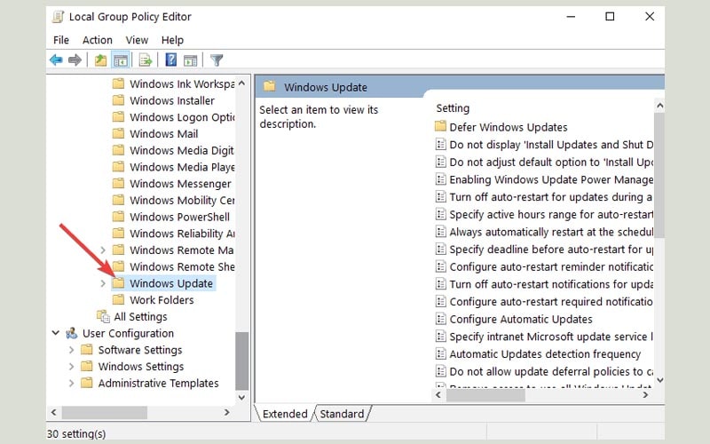Click the Local Group Policy Editor title icon
Screen dimensions: 710x444
pyautogui.click(x=58, y=17)
